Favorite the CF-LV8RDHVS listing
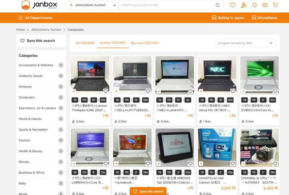 (105, 164)
